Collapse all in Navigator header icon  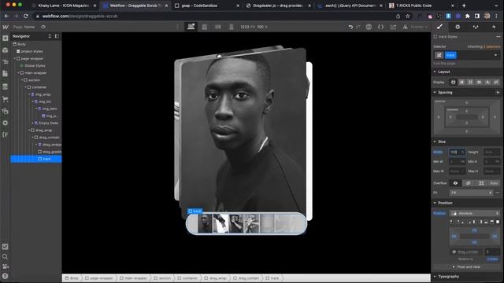50,36
